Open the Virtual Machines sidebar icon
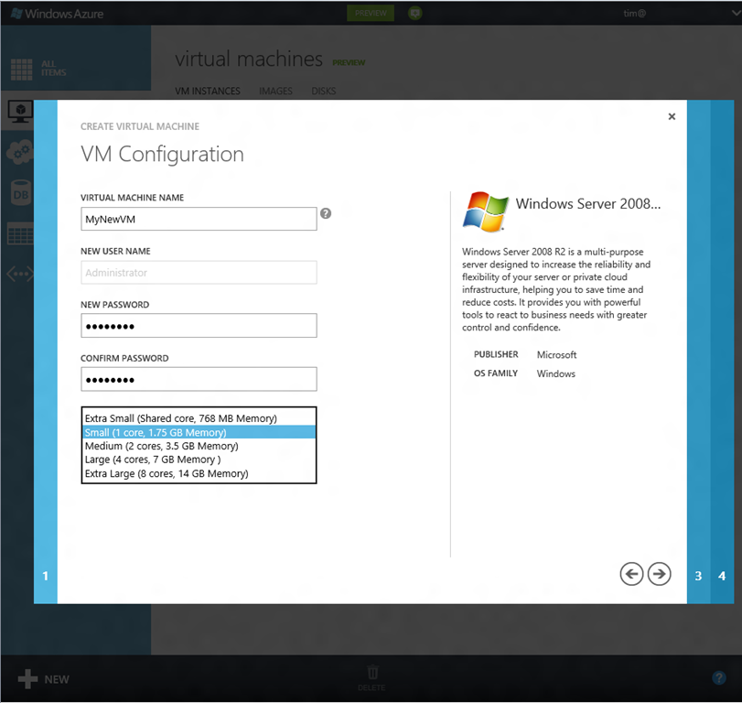This screenshot has width=742, height=703. (20, 112)
